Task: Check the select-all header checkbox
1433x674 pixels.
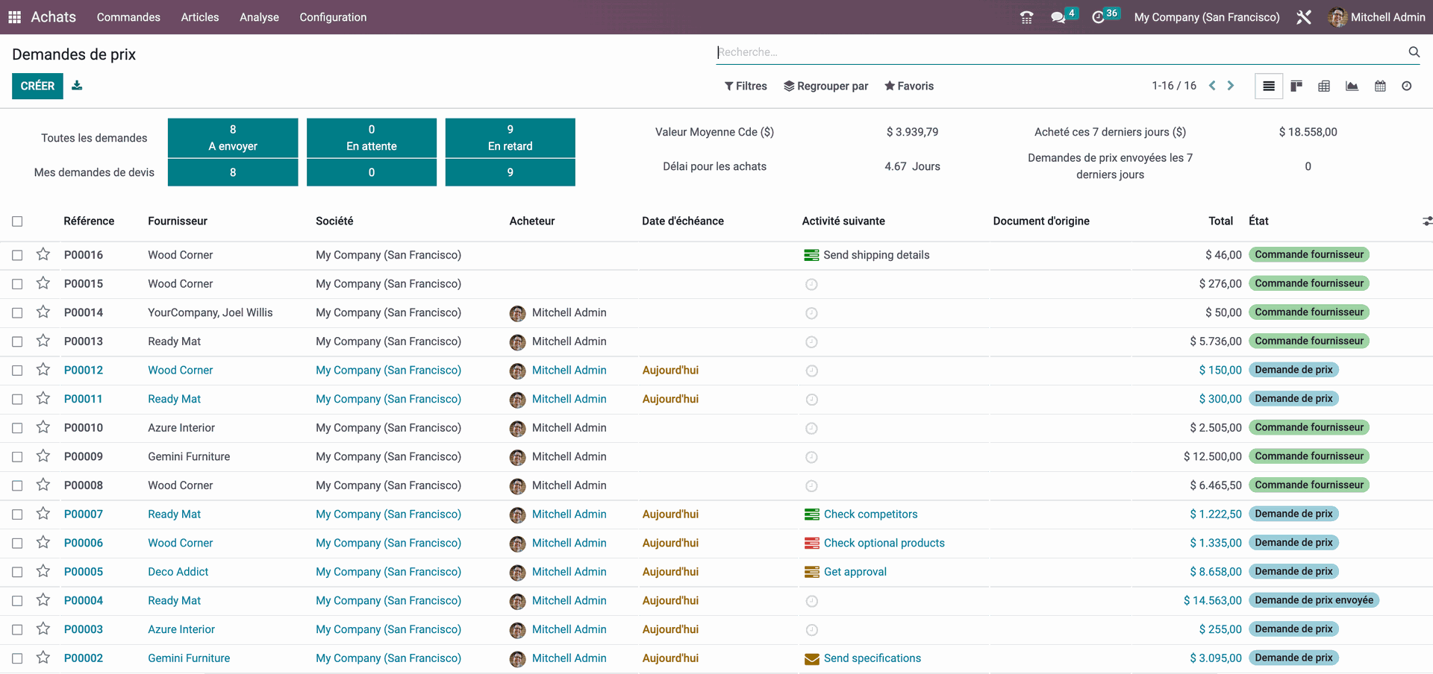Action: [17, 221]
